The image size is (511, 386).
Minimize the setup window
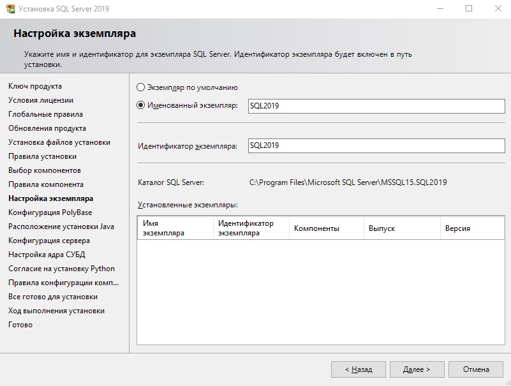pos(440,8)
